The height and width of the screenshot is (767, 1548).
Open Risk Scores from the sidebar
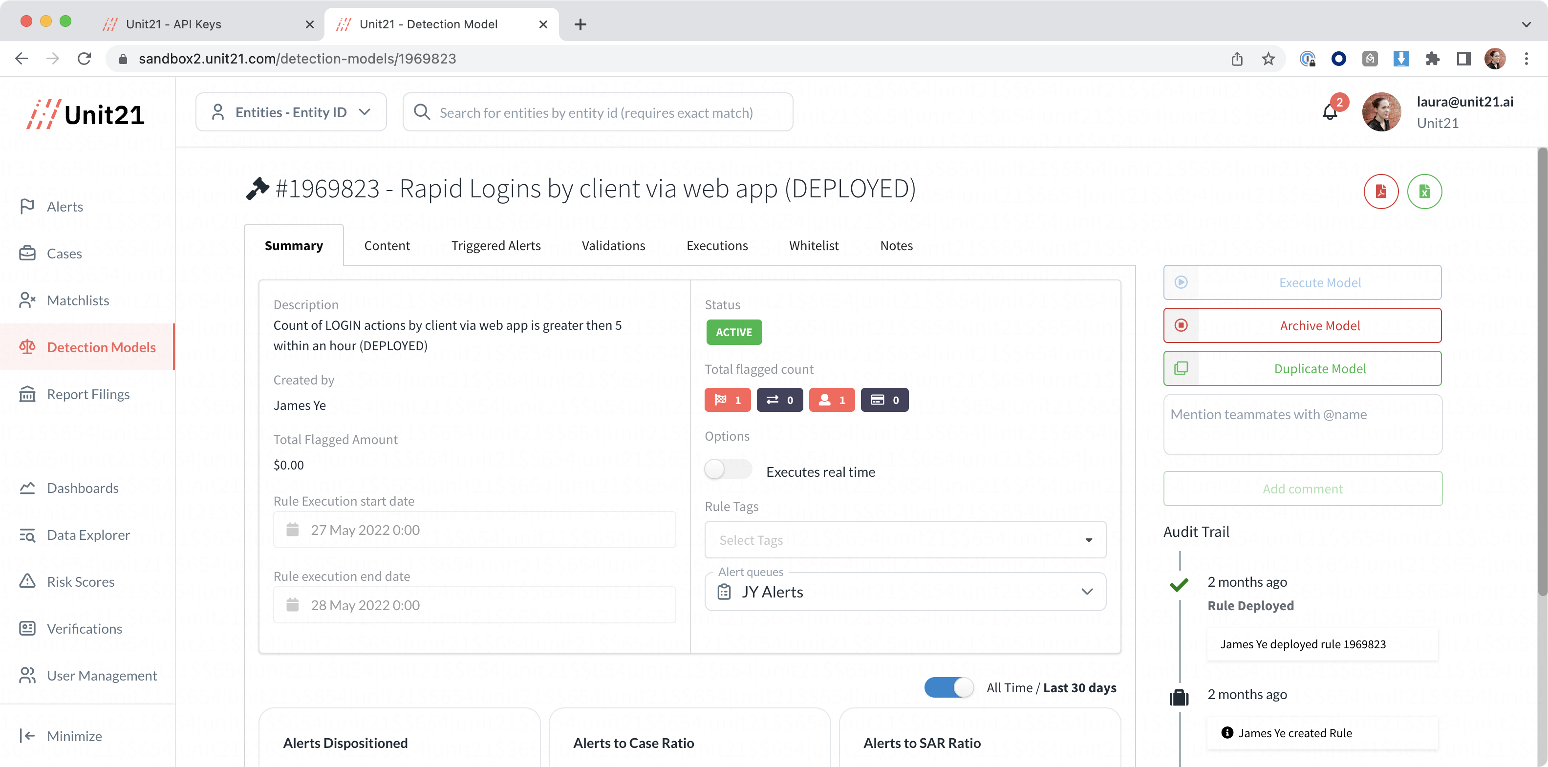81,581
